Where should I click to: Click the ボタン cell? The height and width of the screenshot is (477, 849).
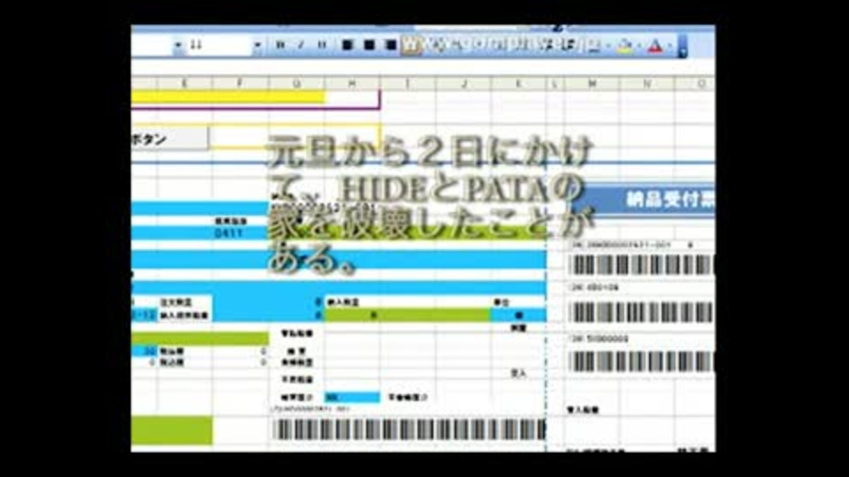point(170,139)
